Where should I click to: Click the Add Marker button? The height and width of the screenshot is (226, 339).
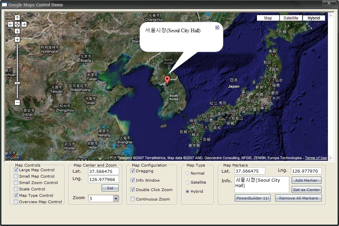(306, 180)
